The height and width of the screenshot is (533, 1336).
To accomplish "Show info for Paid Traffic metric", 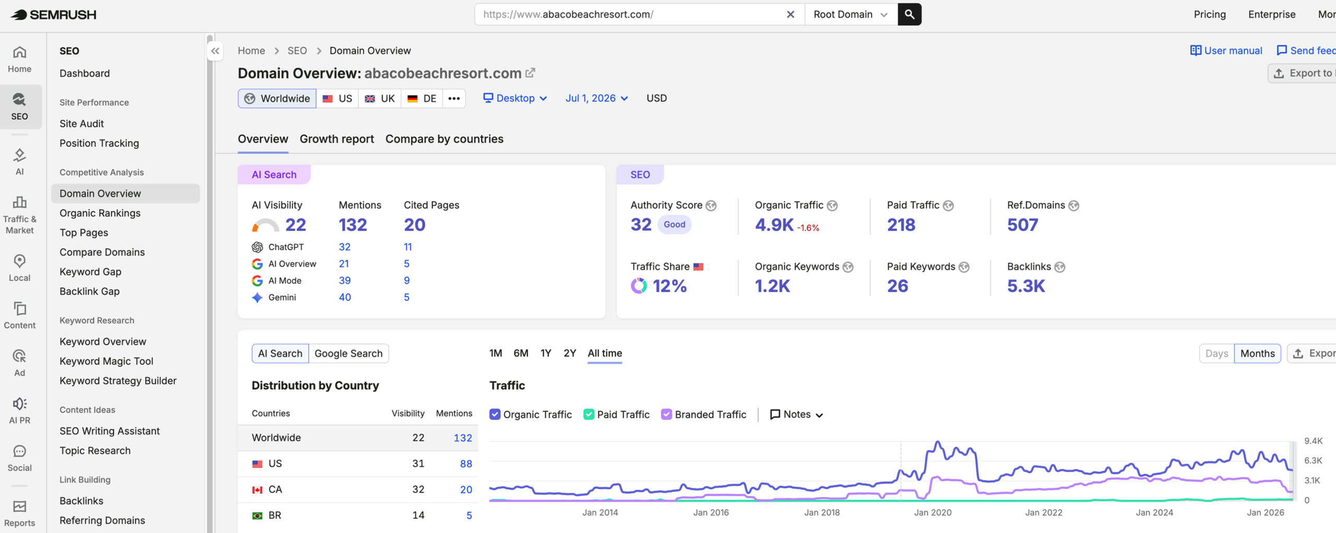I will [948, 205].
